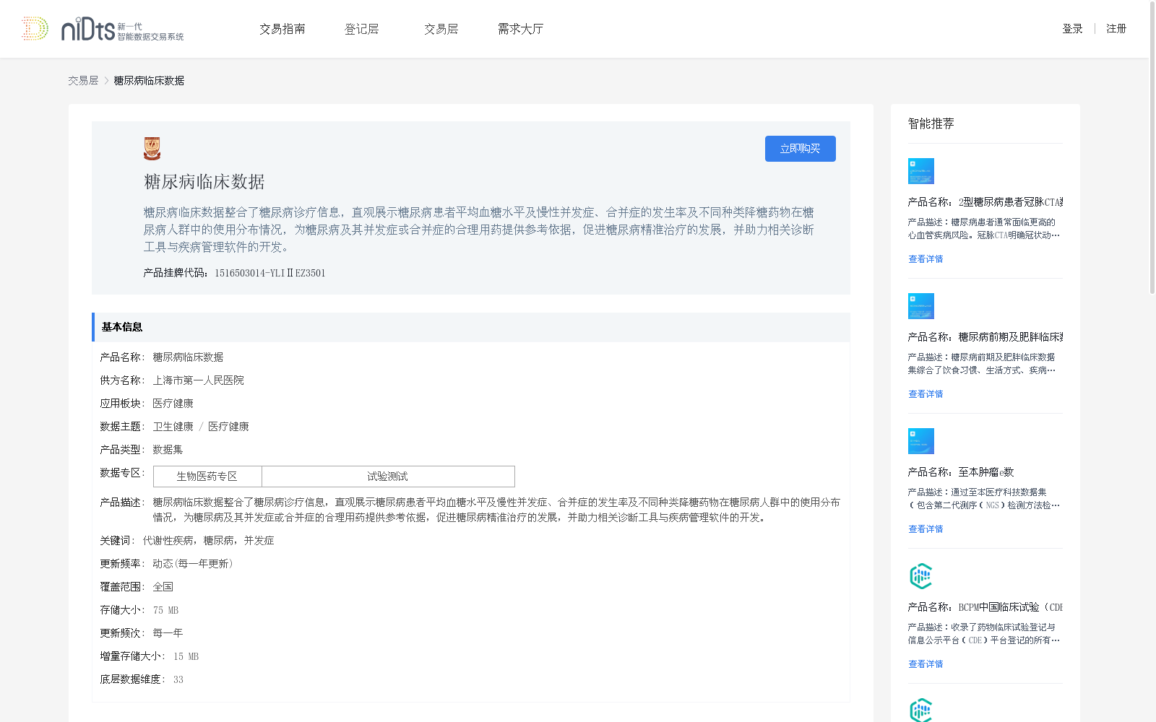Image resolution: width=1156 pixels, height=722 pixels.
Task: Click product name 糖尿病前期及肥胖临床 title
Action: coord(985,337)
